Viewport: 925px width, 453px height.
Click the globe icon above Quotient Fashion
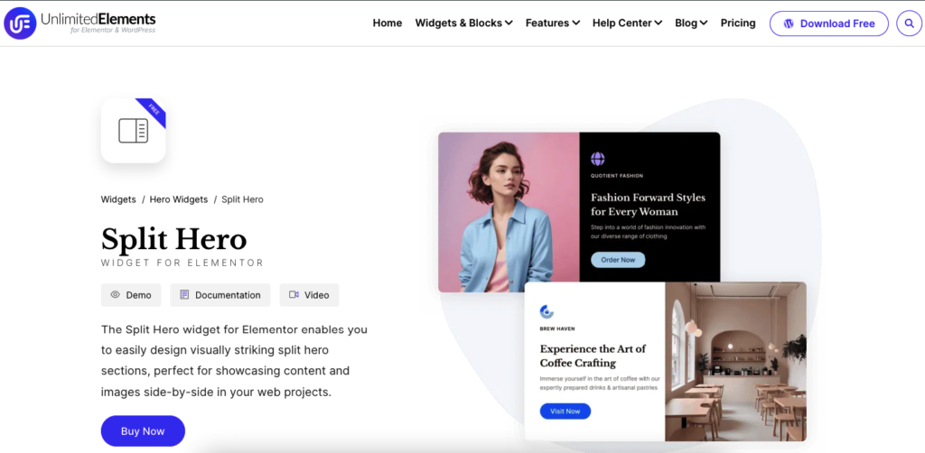(x=598, y=159)
